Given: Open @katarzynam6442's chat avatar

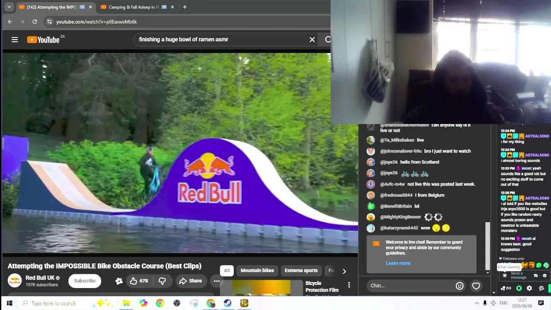Looking at the screenshot, I should pyautogui.click(x=371, y=228).
